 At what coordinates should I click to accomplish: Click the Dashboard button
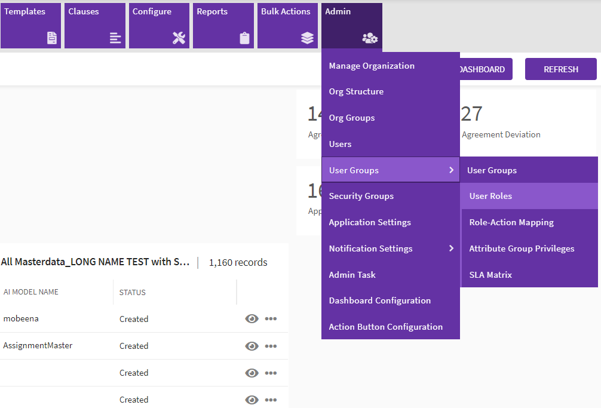click(483, 69)
